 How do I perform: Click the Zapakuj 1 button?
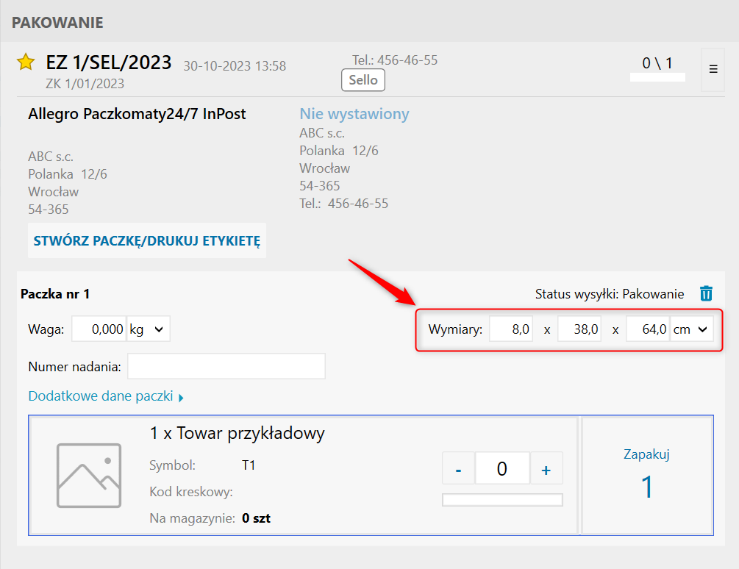[x=646, y=475]
